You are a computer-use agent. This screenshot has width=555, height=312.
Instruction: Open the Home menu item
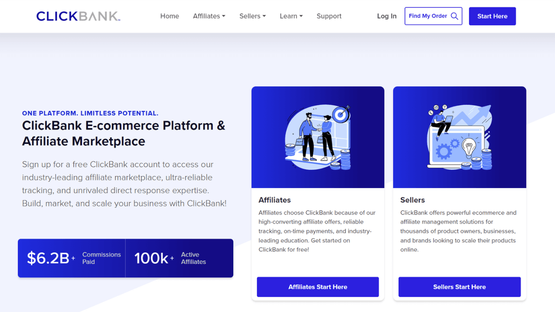click(170, 16)
